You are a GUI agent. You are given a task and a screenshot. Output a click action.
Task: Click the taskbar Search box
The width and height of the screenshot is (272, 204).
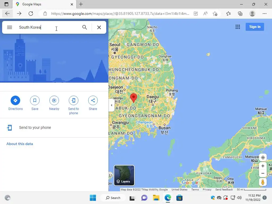click(x=113, y=198)
